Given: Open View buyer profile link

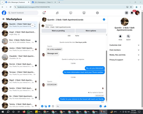Looking at the screenshot, I should pos(81,42).
